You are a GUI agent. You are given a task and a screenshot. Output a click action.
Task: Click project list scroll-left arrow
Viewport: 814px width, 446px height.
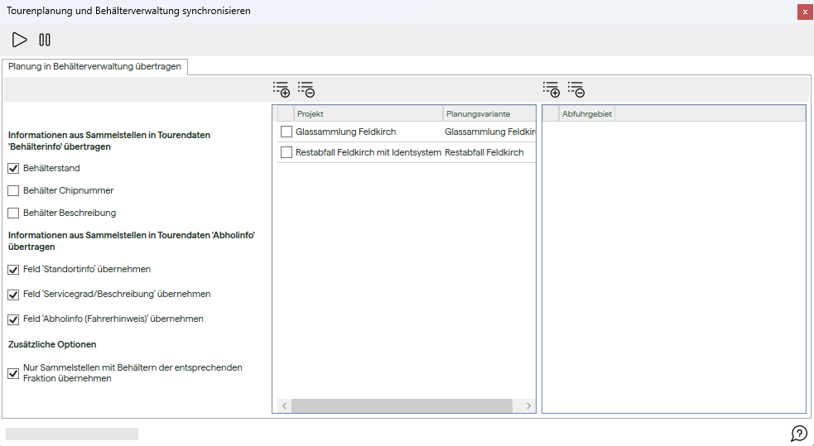pyautogui.click(x=285, y=406)
